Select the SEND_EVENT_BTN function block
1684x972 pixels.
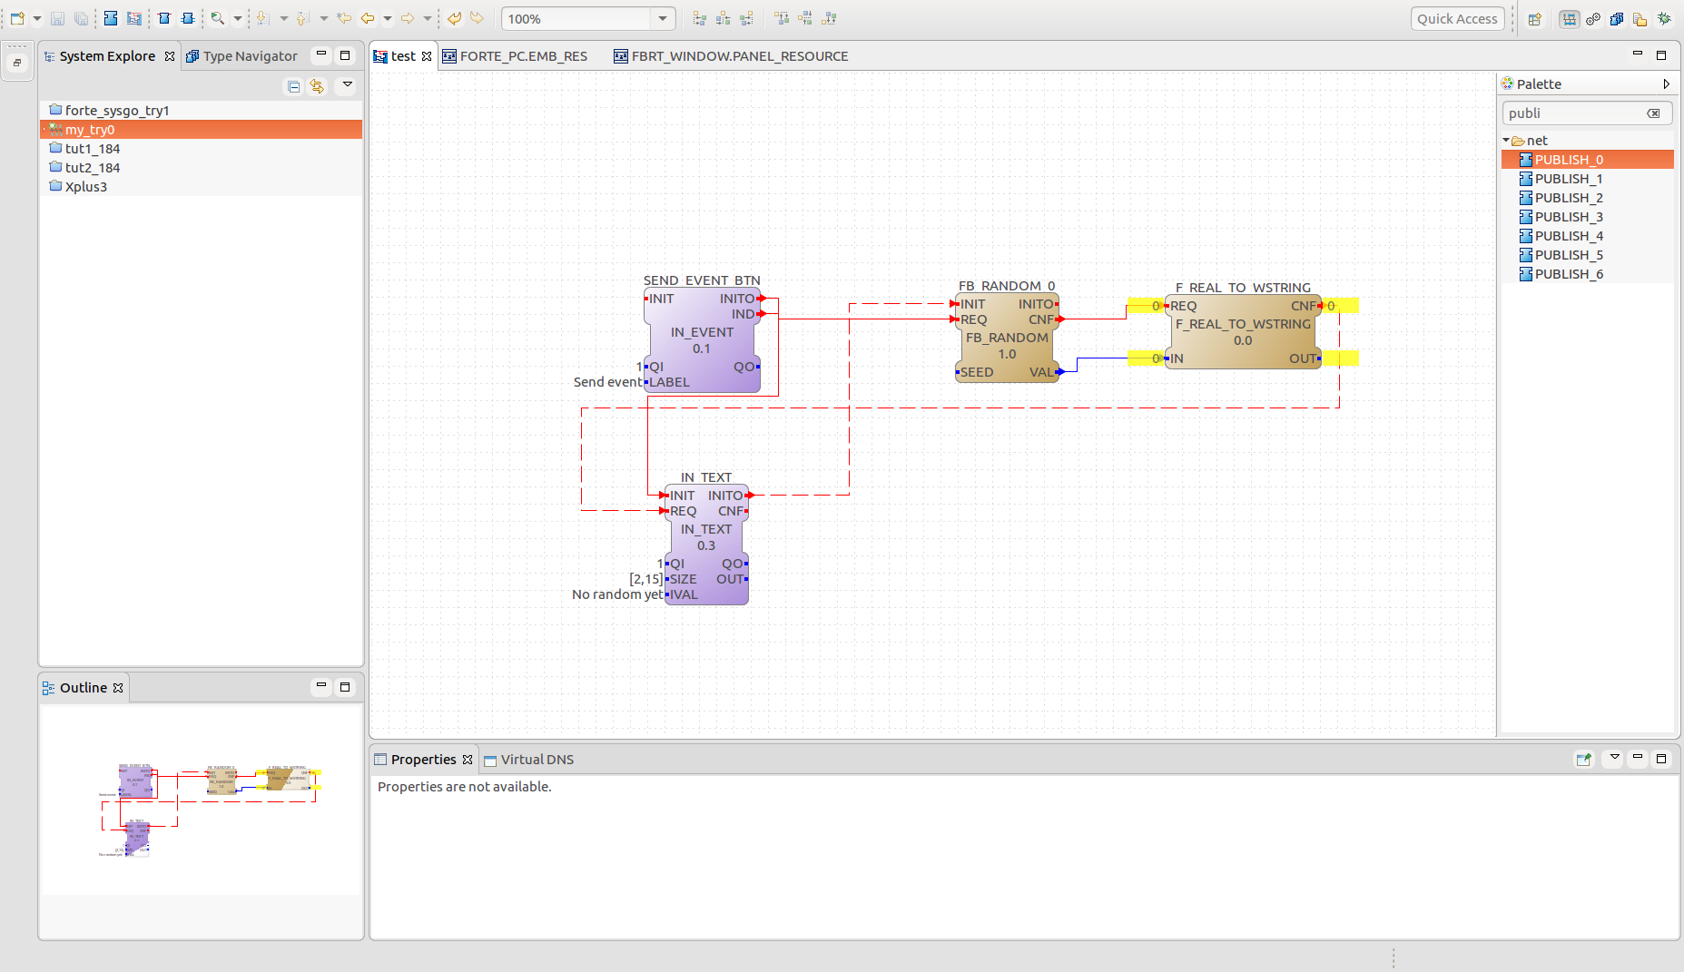tap(702, 340)
